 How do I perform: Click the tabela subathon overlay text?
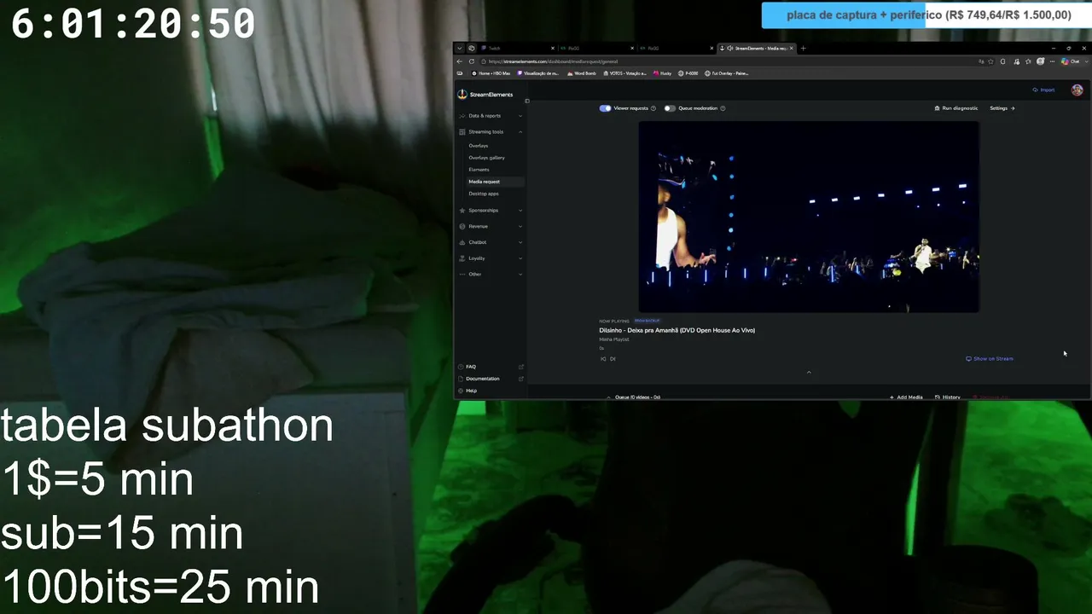pyautogui.click(x=167, y=426)
